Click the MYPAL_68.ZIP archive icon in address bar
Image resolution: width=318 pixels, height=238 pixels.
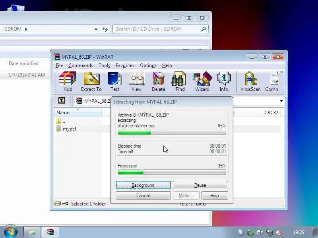[79, 101]
